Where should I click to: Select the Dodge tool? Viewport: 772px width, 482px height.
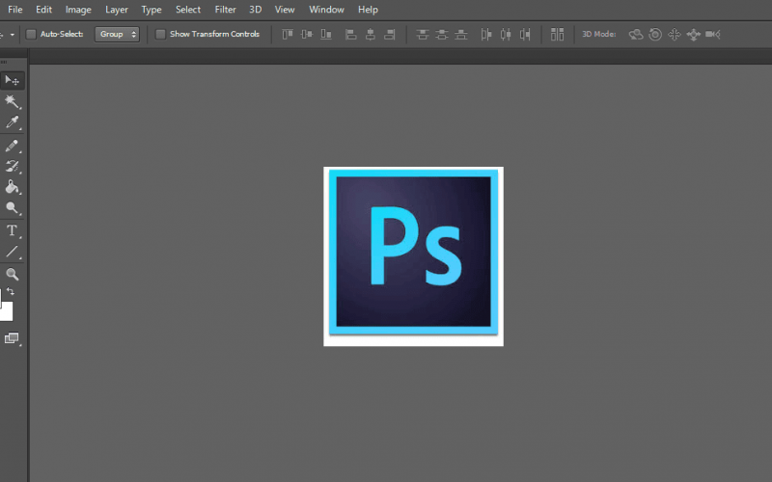point(12,208)
